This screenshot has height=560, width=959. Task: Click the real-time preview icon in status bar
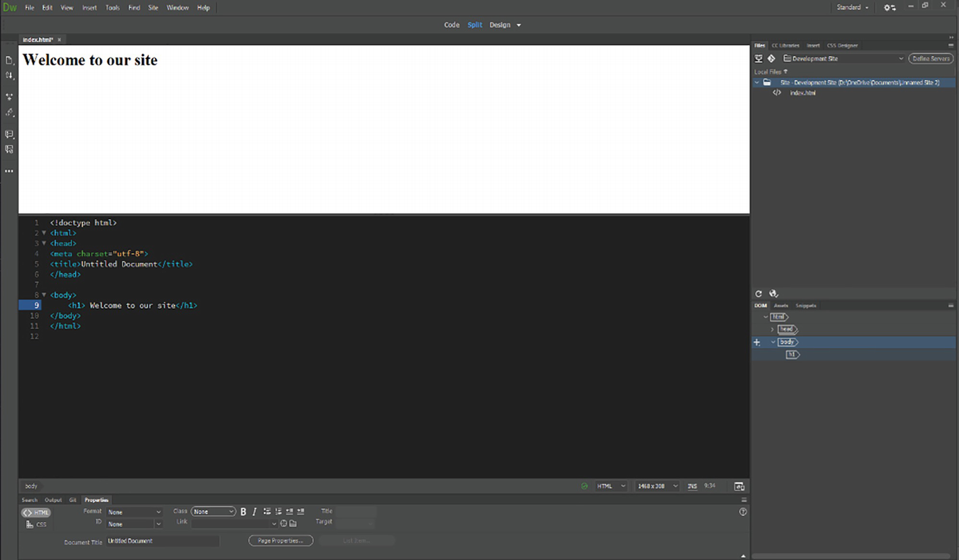click(739, 486)
